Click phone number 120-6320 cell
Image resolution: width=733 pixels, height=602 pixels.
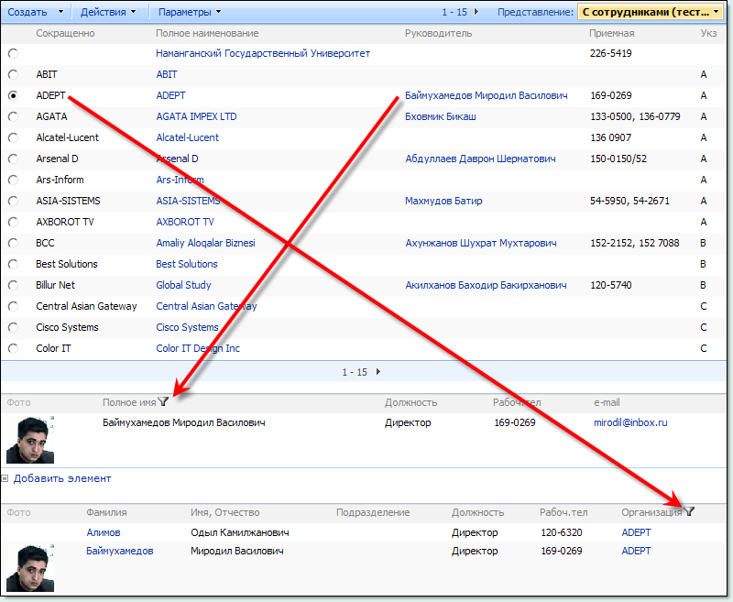click(x=562, y=532)
